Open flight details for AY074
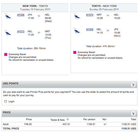The width and height of the screenshot is (139, 132). 90,15
